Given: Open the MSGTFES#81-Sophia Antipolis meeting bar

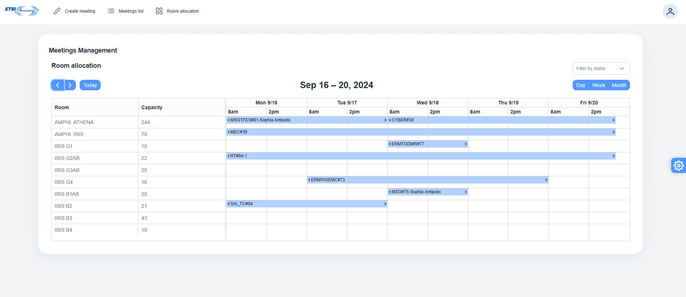Looking at the screenshot, I should tap(307, 120).
